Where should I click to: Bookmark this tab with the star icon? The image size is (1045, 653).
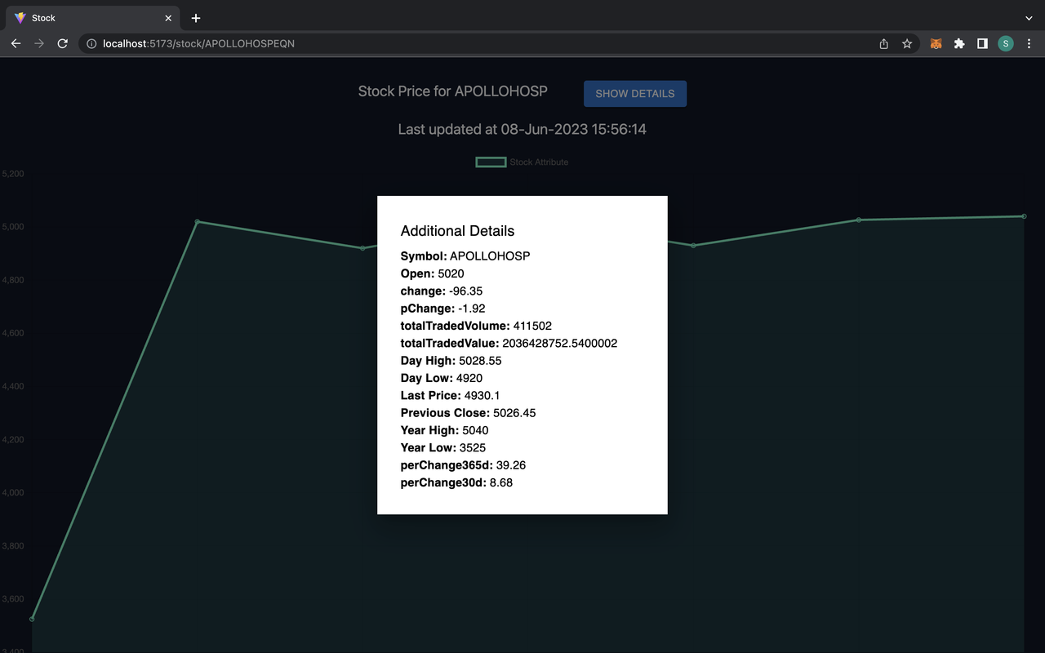(907, 44)
